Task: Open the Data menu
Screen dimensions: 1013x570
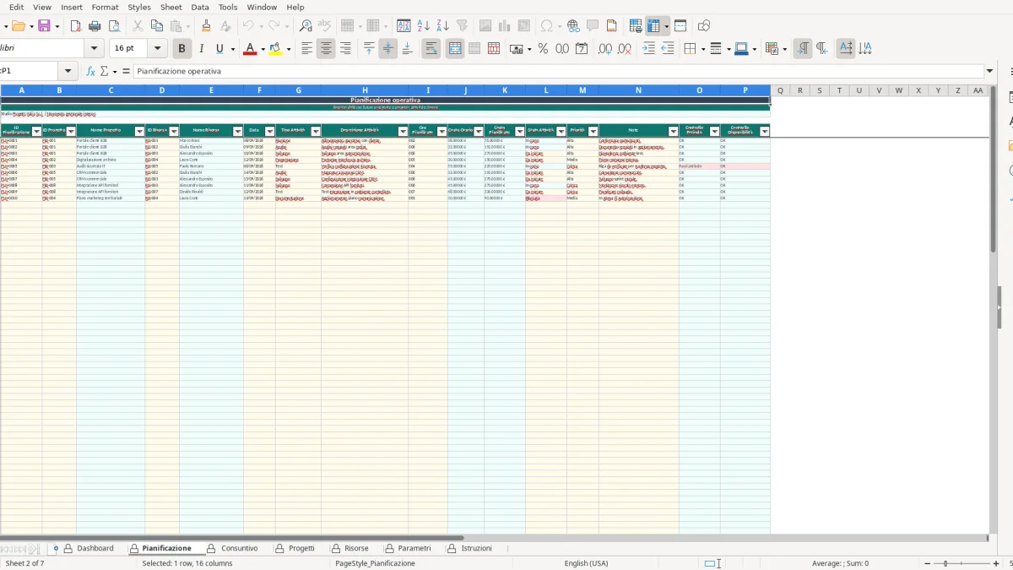Action: [200, 7]
